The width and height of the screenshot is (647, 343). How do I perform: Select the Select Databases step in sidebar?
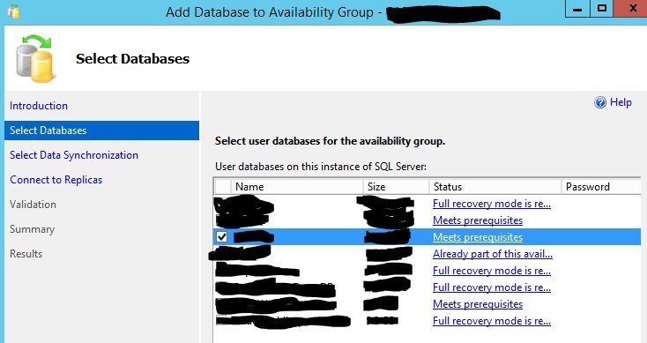[x=101, y=130]
